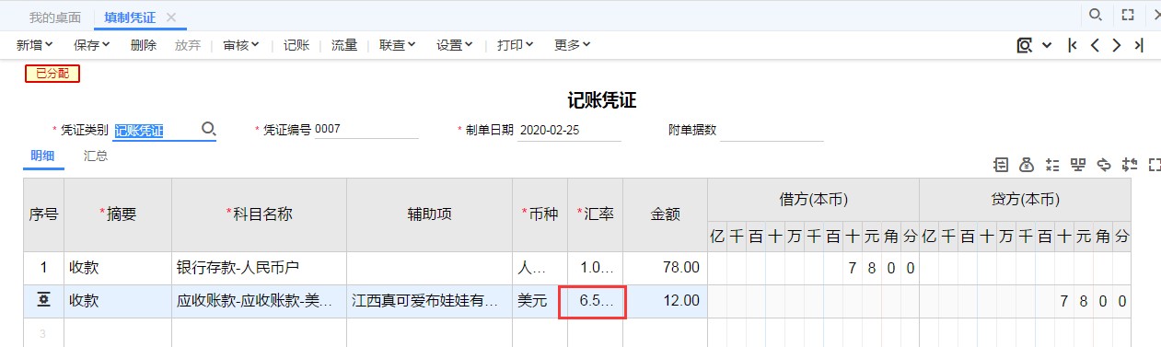
Task: Expand the dropdown arrow beside voucher lookup icon
Action: [x=1047, y=45]
